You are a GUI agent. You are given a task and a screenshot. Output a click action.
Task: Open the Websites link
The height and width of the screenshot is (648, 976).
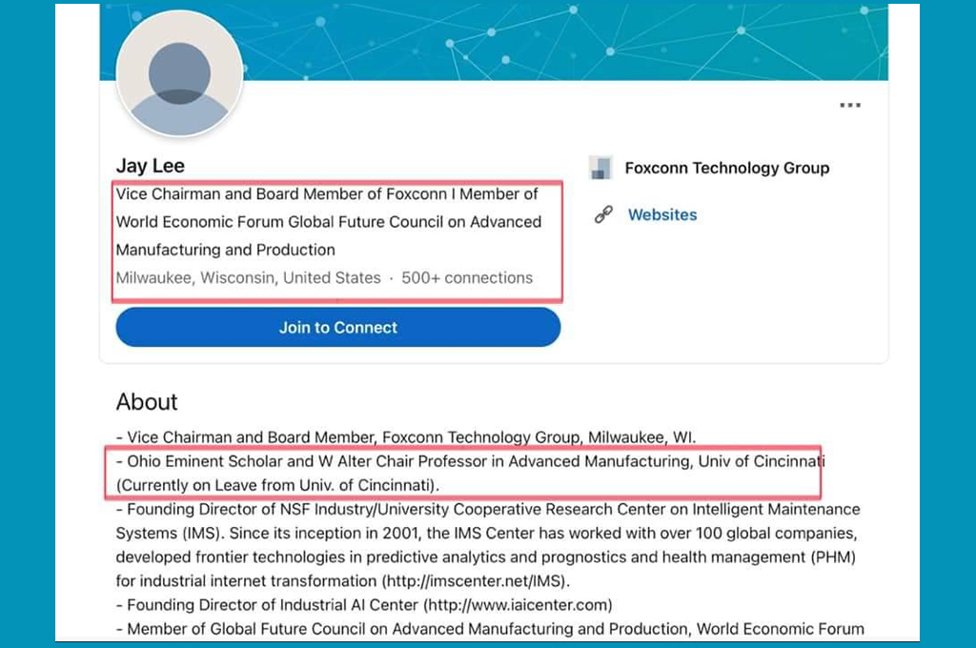tap(662, 214)
